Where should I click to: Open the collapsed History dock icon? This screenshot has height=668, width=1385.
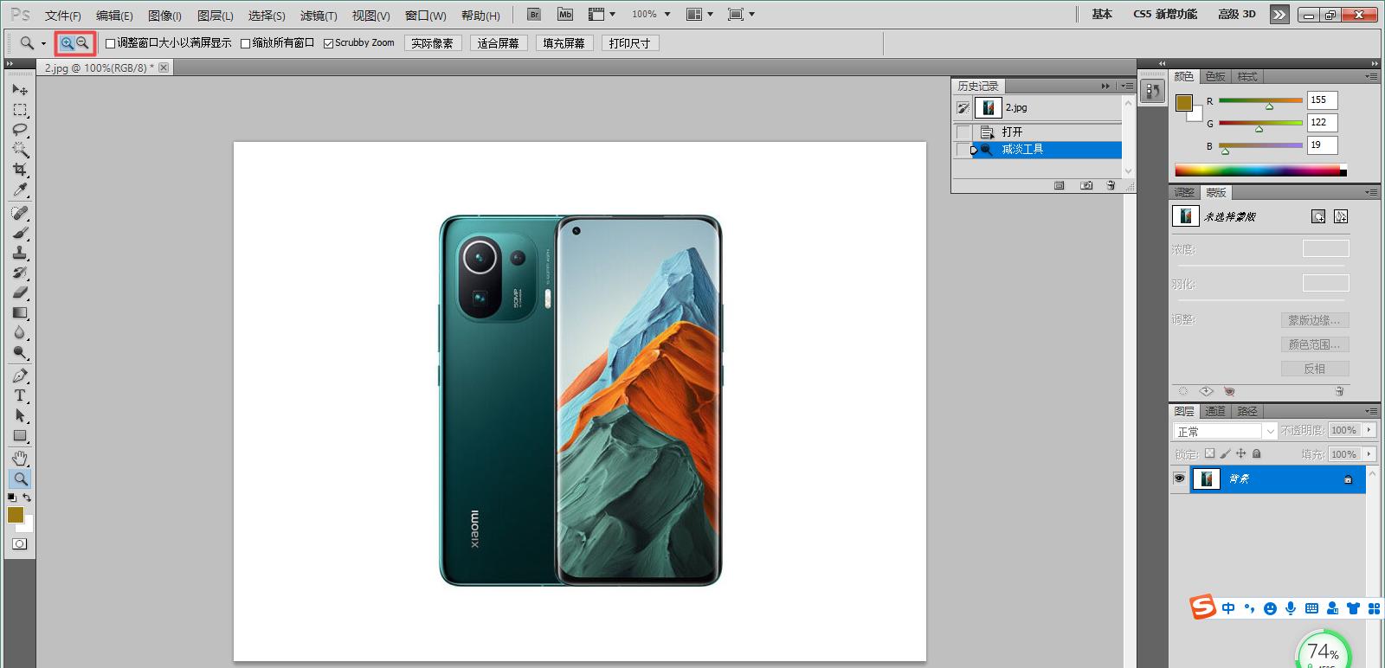tap(1152, 90)
